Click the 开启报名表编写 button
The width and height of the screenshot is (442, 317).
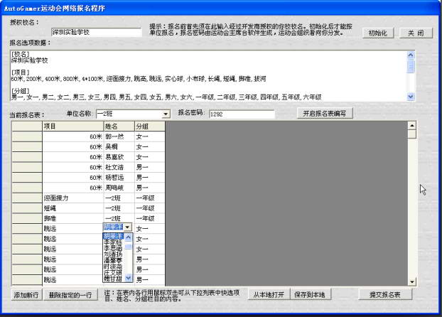tap(325, 114)
